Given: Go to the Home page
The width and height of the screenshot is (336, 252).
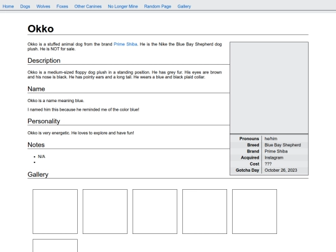Looking at the screenshot, I should click(x=8, y=6).
